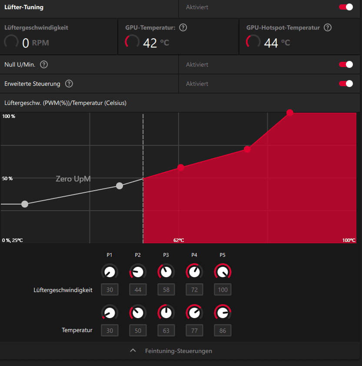
Task: Click P5 temperature field showing 86
Action: coord(223,330)
